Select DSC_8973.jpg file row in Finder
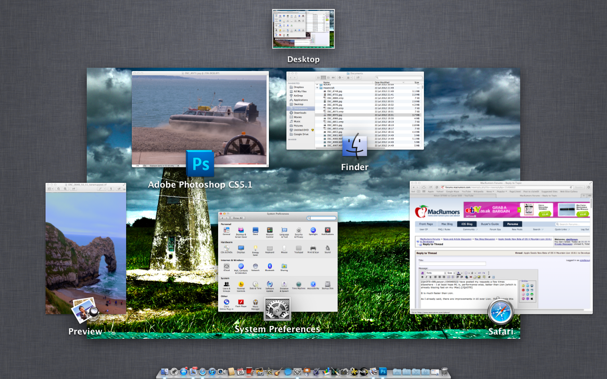This screenshot has width=607, height=379. point(368,115)
